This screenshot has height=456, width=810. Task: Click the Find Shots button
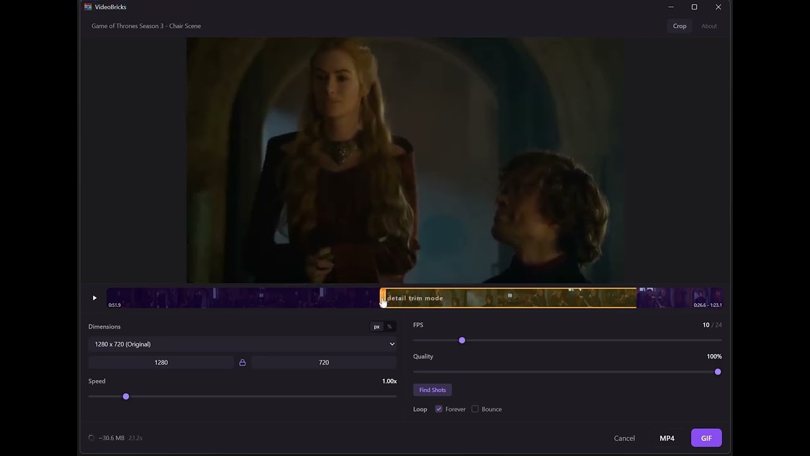click(x=432, y=390)
